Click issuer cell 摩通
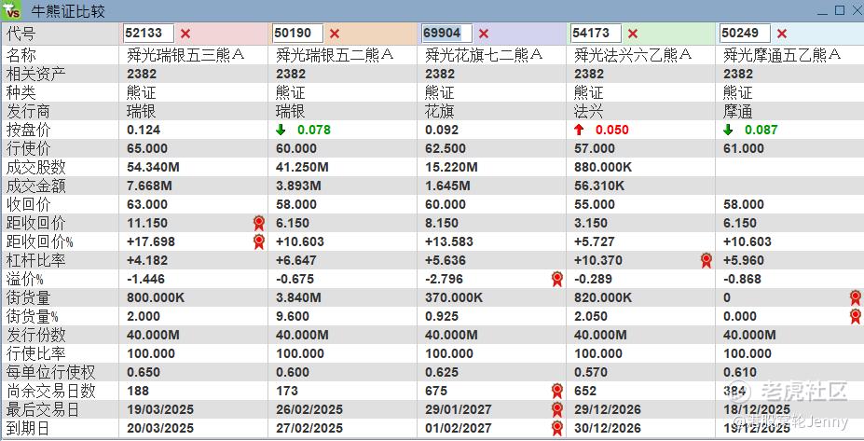864x441 pixels. tap(738, 111)
